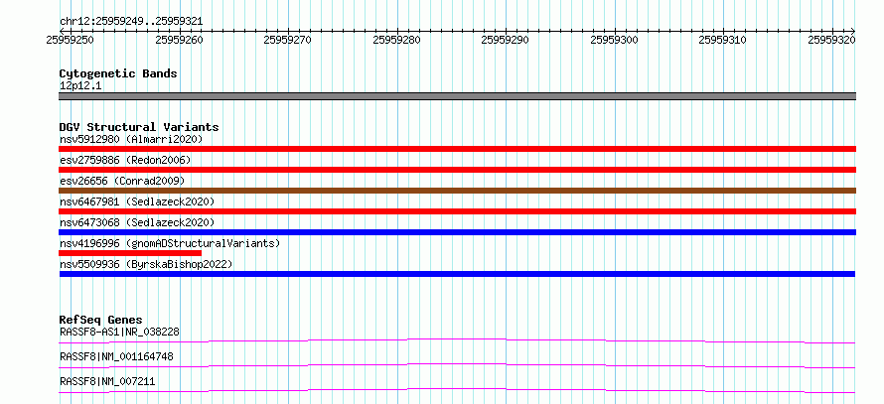Click the 12p12.1 band label

tap(80, 86)
